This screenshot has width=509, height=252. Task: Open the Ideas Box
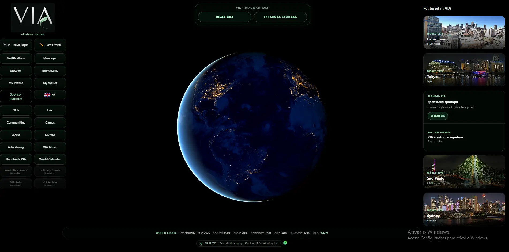click(x=225, y=17)
